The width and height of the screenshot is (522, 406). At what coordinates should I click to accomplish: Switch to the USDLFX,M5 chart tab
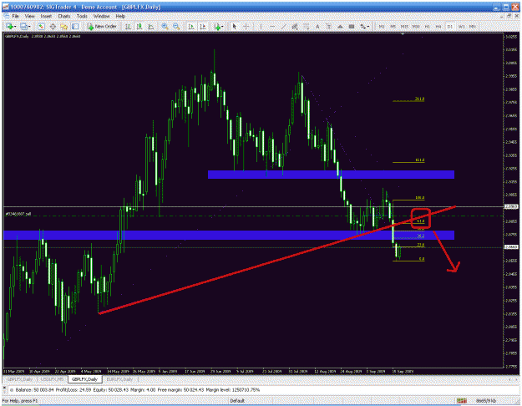[52, 379]
